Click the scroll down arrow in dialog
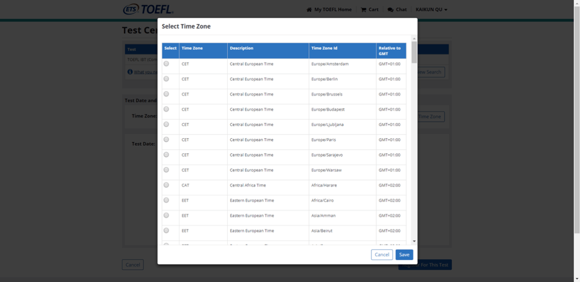The height and width of the screenshot is (282, 580). (x=414, y=241)
